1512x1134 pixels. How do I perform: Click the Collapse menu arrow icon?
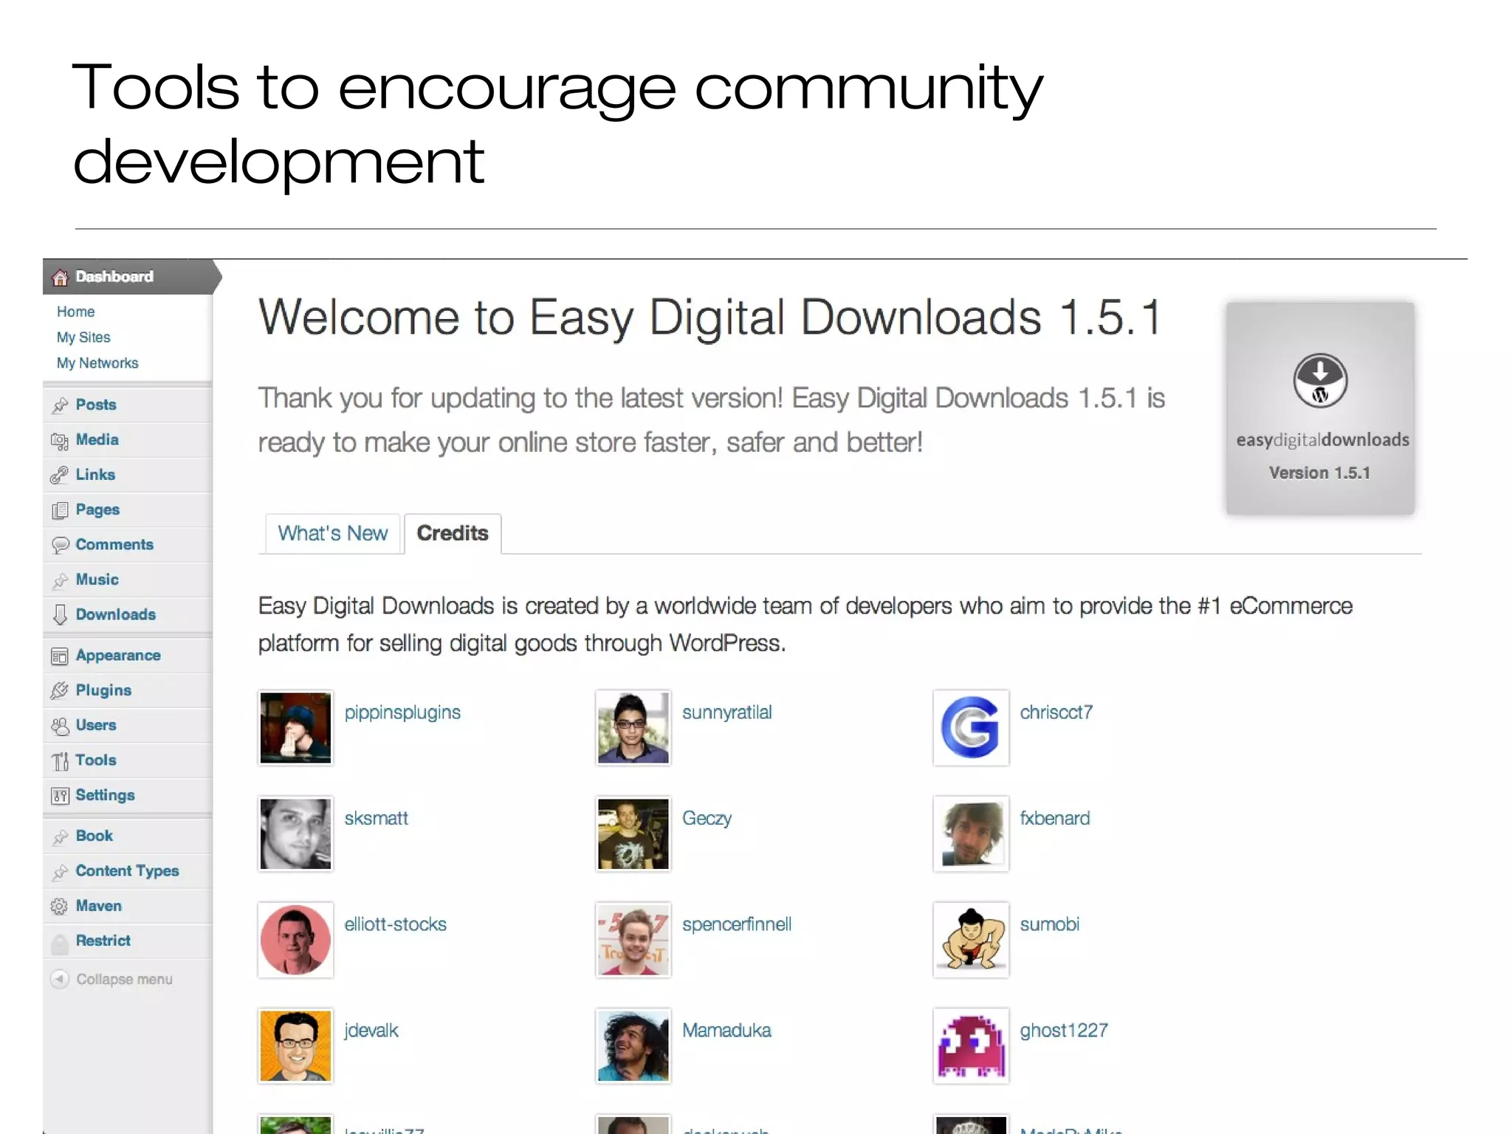tap(60, 979)
